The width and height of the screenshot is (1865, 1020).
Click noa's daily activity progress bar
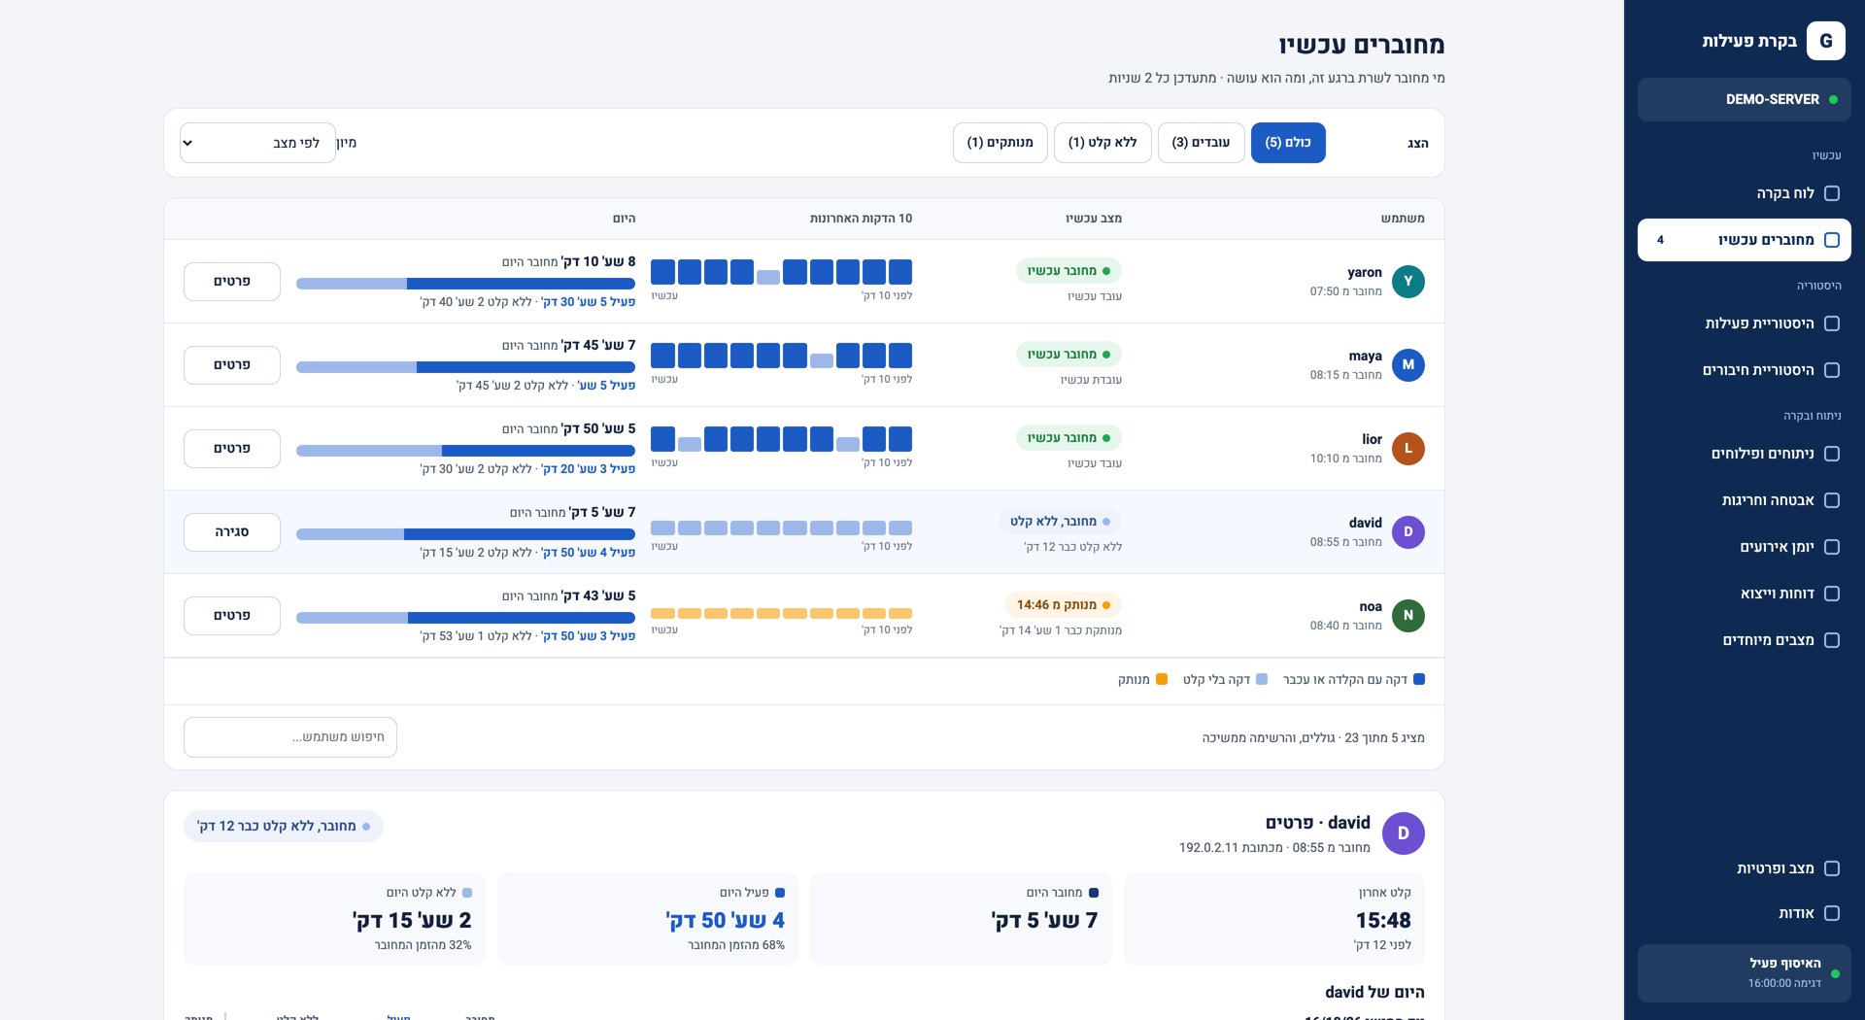tap(465, 618)
